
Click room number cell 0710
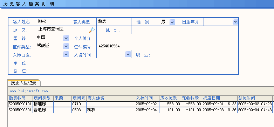(x=79, y=104)
